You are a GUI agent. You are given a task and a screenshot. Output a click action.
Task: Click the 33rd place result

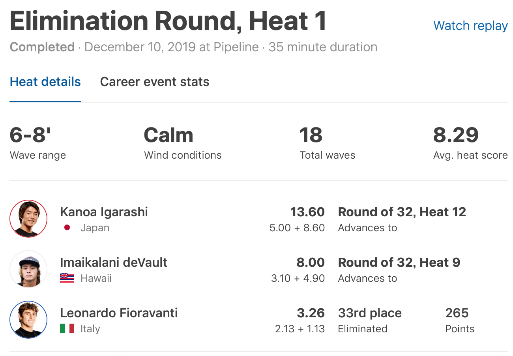[370, 313]
